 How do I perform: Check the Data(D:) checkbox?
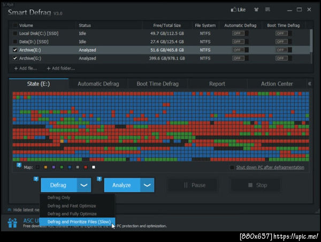click(15, 42)
